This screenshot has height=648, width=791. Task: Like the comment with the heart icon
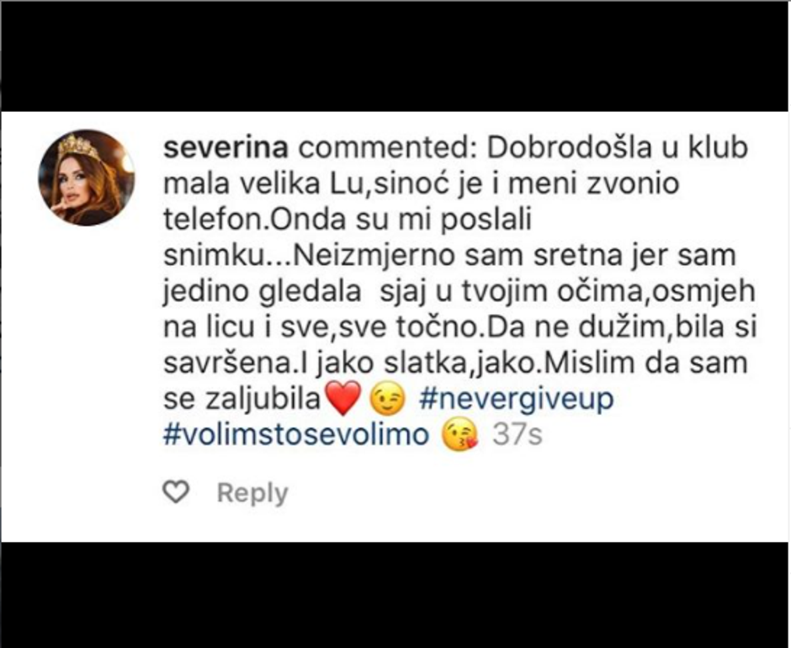pos(176,491)
